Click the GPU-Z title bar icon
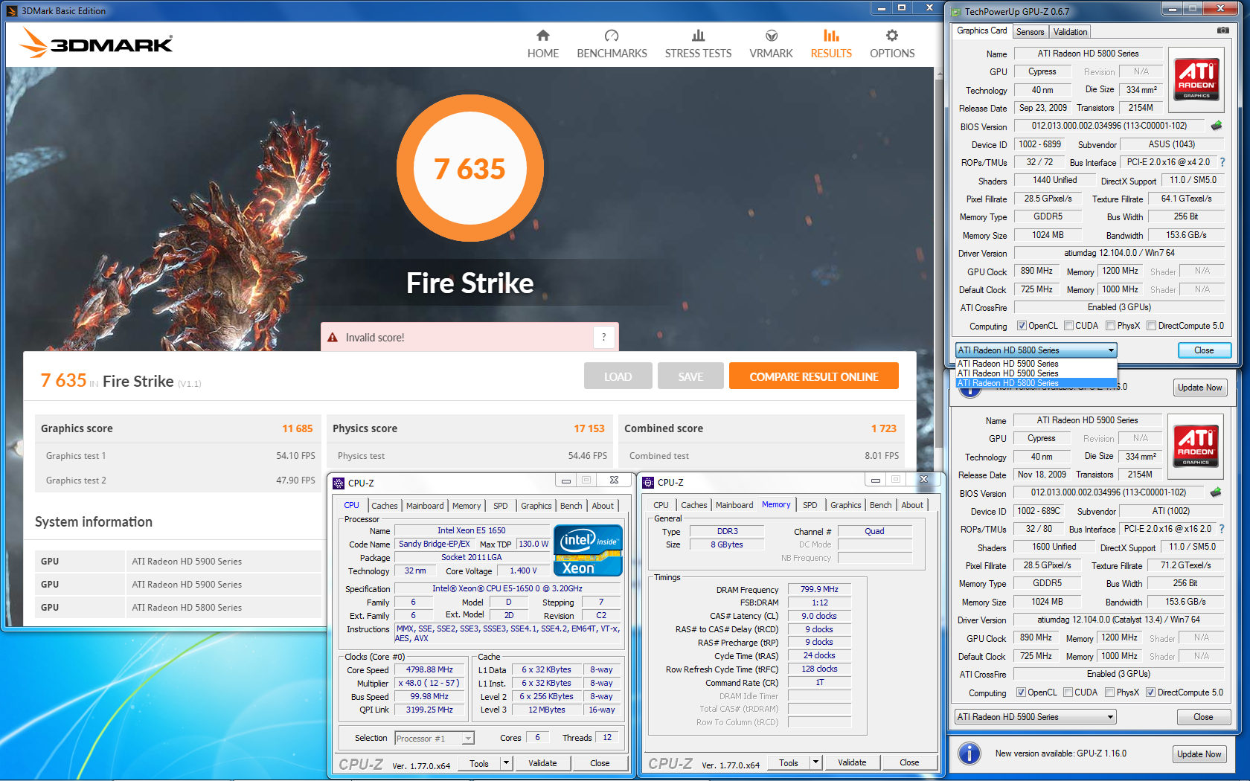 (x=955, y=11)
